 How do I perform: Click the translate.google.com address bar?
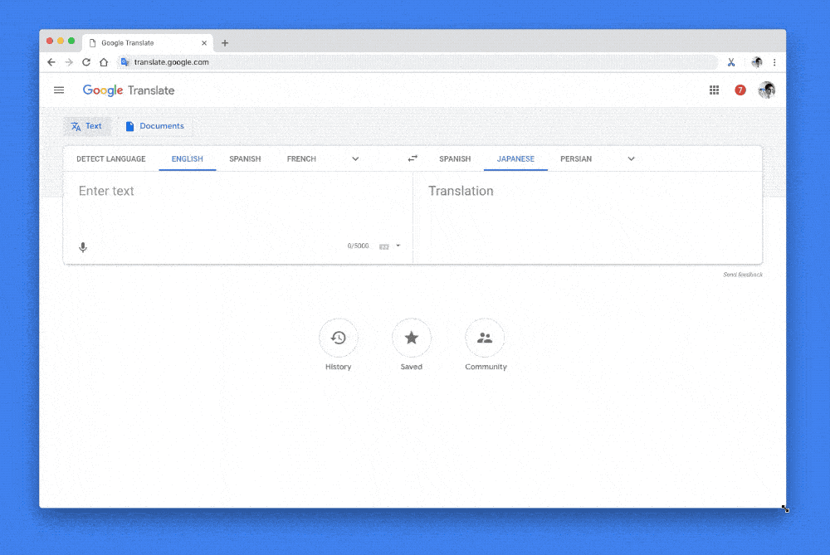(418, 62)
